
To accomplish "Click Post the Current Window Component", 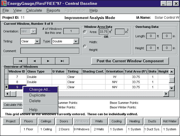I will pyautogui.click(x=130, y=61).
